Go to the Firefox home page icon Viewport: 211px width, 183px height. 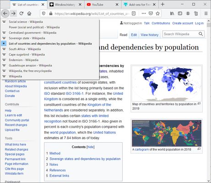click(x=29, y=14)
